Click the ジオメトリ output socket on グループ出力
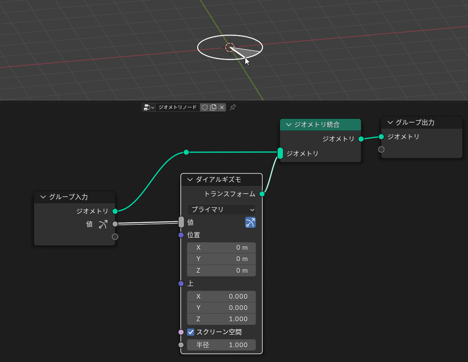 (x=381, y=136)
